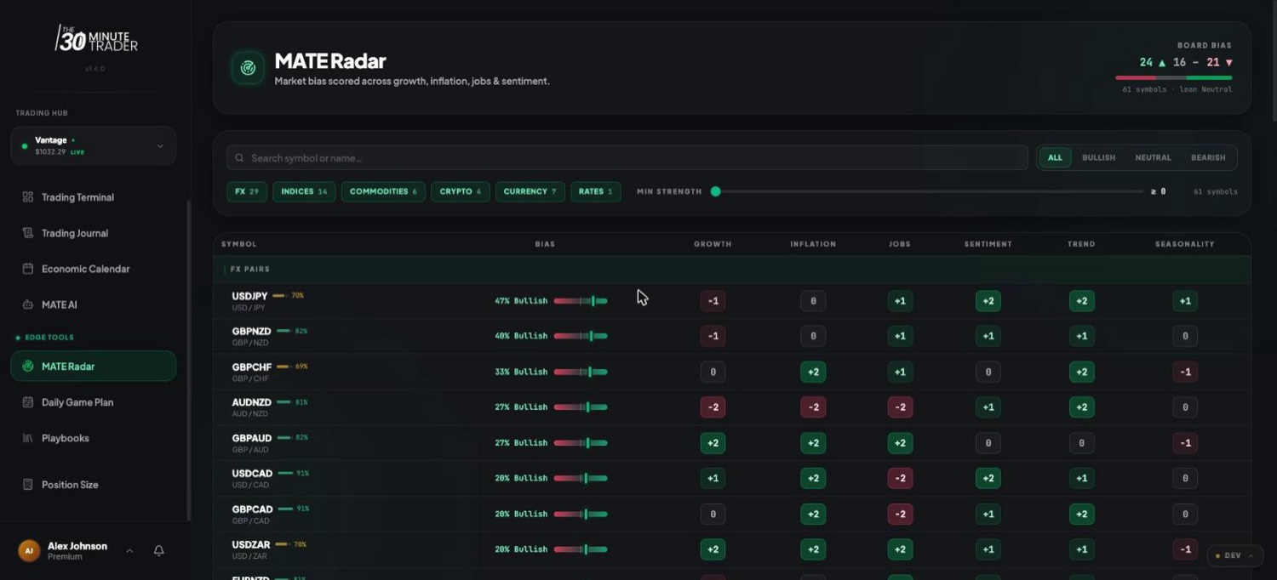
Task: Click the 47% Bullish label for USDJPY
Action: pyautogui.click(x=521, y=301)
